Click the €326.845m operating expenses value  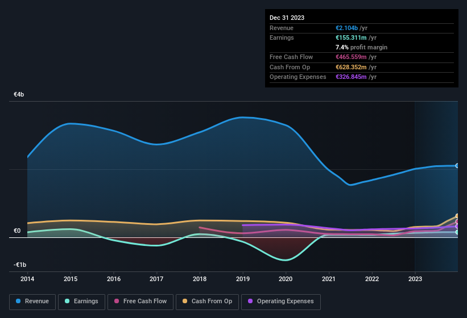click(351, 77)
